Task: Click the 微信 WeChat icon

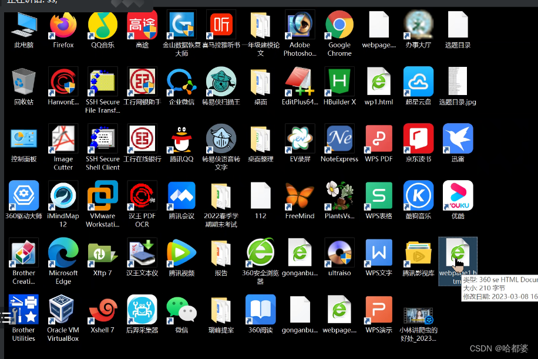Action: (x=181, y=309)
